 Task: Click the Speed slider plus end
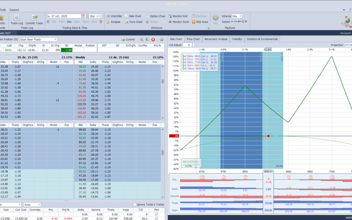246,22
